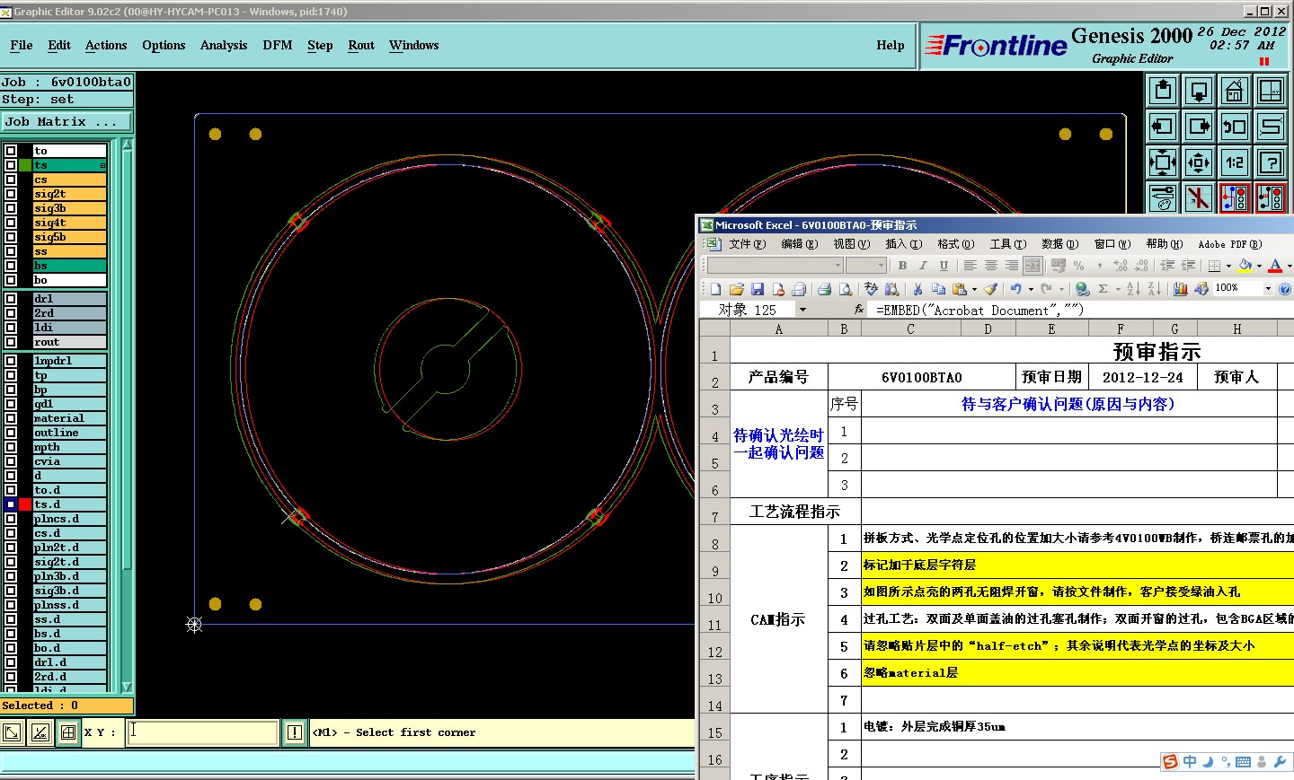Viewport: 1294px width, 780px height.
Task: Click the Home view icon
Action: (x=1235, y=91)
